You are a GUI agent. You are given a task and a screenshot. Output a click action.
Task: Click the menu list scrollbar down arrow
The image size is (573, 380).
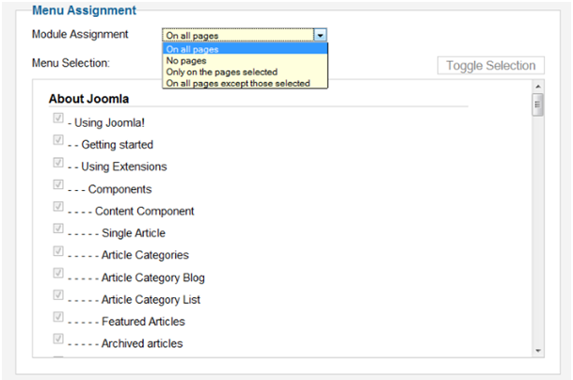click(537, 351)
